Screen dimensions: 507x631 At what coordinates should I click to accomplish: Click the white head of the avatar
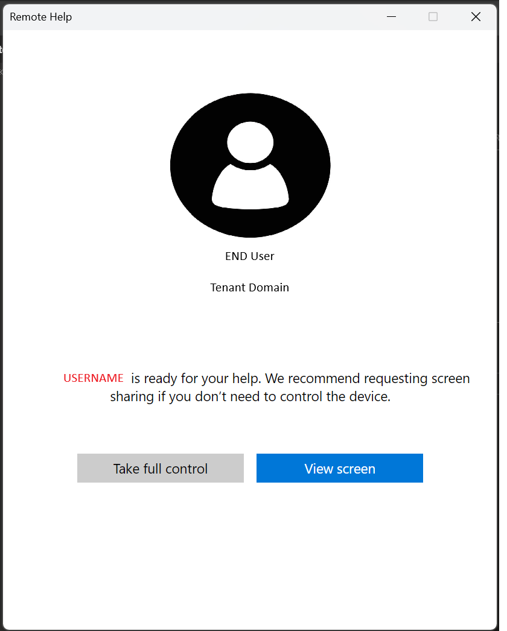250,142
